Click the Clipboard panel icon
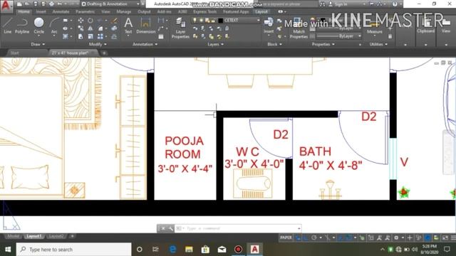This screenshot has height=256, width=456. point(426,26)
